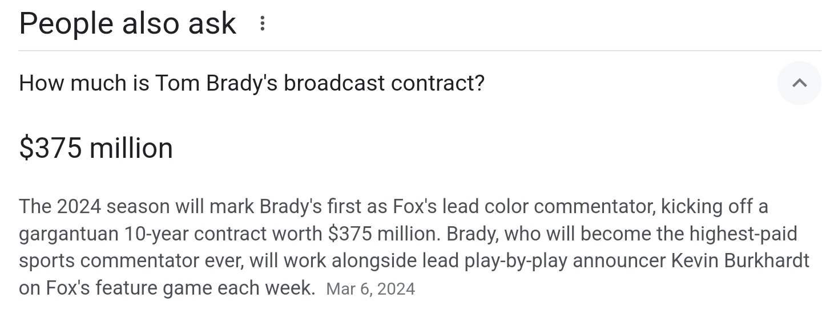Click the divider line under People also ask
This screenshot has width=822, height=310.
pyautogui.click(x=420, y=51)
